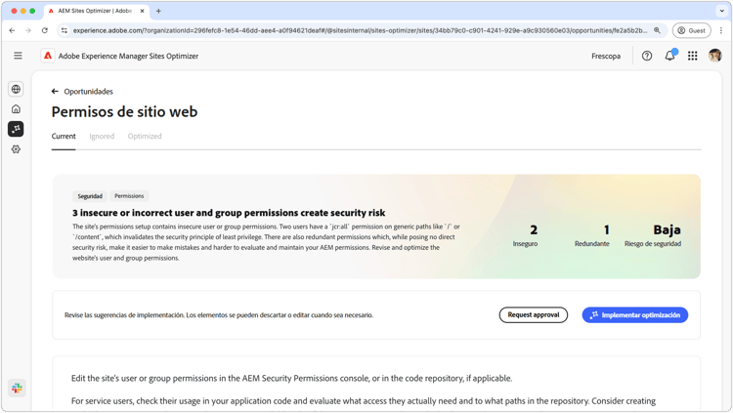
Task: Select the opportunities sparkle icon in sidebar
Action: pyautogui.click(x=16, y=129)
